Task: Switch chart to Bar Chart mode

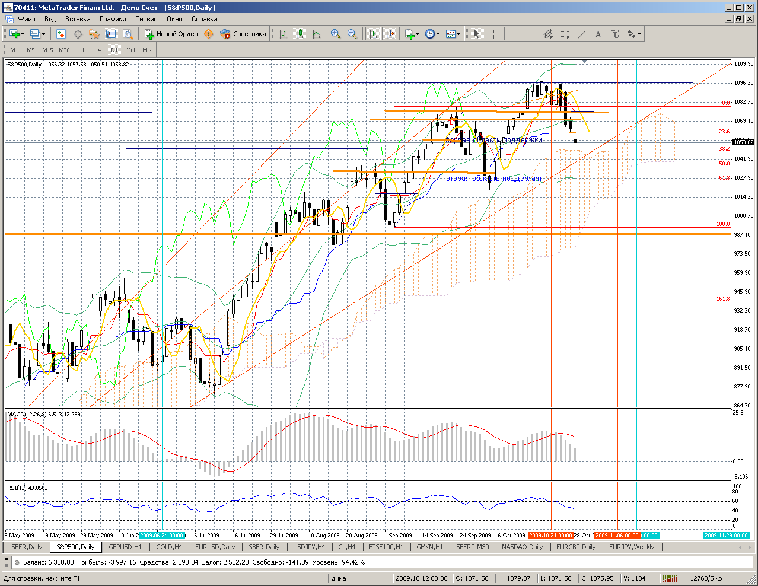Action: (x=283, y=34)
